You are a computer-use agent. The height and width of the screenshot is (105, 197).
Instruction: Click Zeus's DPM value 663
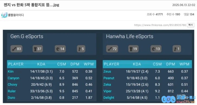click(170, 72)
